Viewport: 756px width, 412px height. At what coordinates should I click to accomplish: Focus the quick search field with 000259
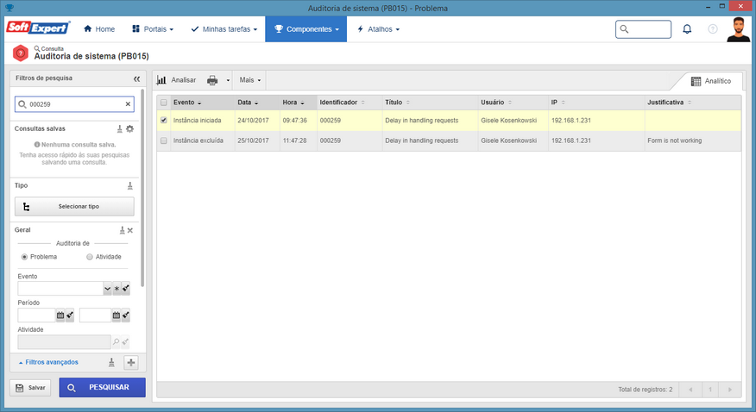[x=75, y=104]
